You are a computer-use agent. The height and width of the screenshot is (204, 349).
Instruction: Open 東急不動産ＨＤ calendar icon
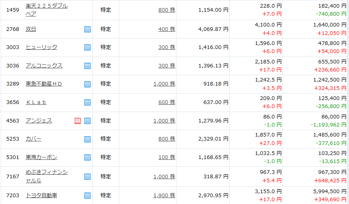pos(87,84)
